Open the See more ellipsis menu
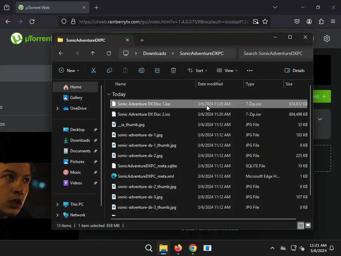 pos(250,71)
